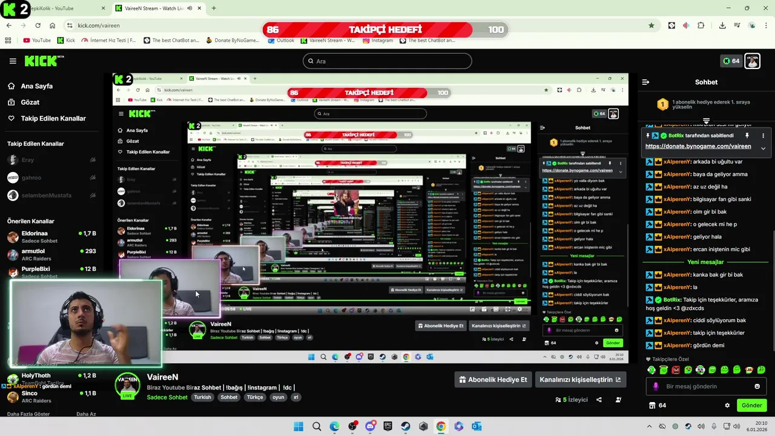The height and width of the screenshot is (436, 775).
Task: Open the pinned message three-dot menu
Action: click(x=763, y=136)
